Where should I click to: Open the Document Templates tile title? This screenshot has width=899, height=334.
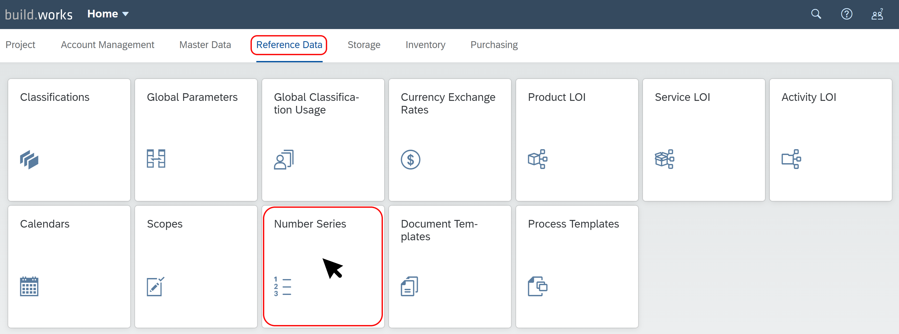click(439, 230)
